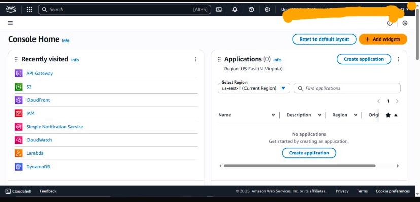This screenshot has height=202, width=420.
Task: Open the Select Region dropdown
Action: coord(254,88)
